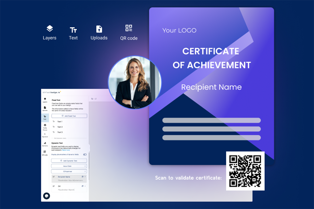Select the highlighted Text tab in editor sidebar

pyautogui.click(x=45, y=118)
